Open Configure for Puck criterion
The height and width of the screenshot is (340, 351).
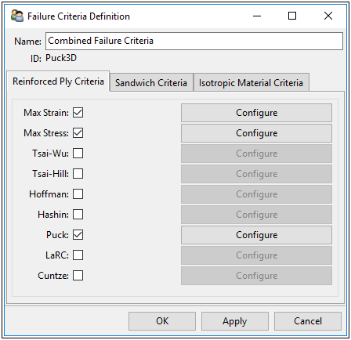point(256,235)
